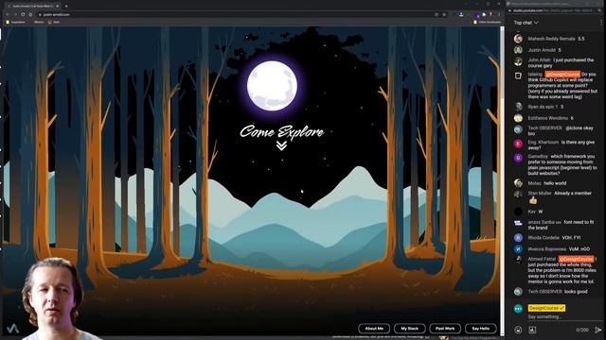Screen dimensions: 606x340
Task: Click Justin Arnold's avatar in chat
Action: pos(518,50)
